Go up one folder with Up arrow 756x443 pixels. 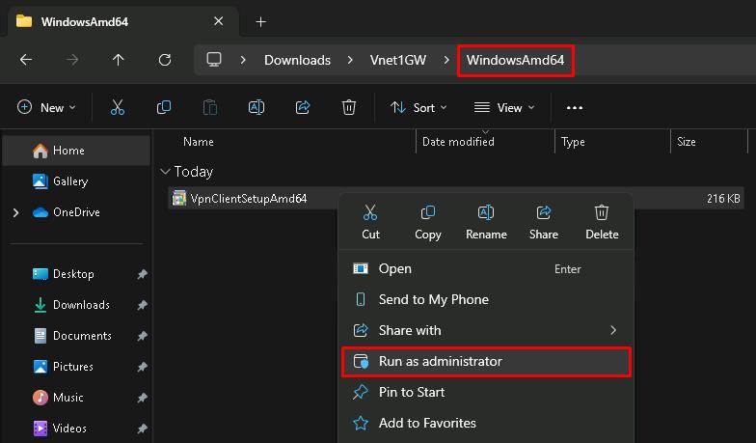[119, 60]
